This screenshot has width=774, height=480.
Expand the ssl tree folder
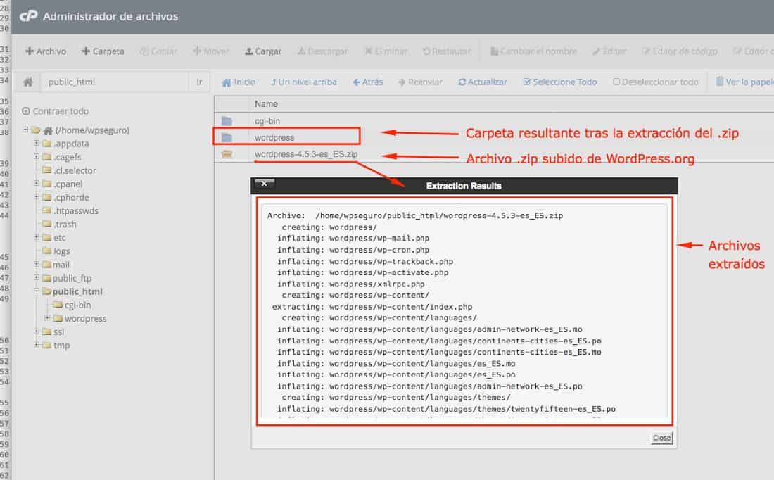click(36, 331)
